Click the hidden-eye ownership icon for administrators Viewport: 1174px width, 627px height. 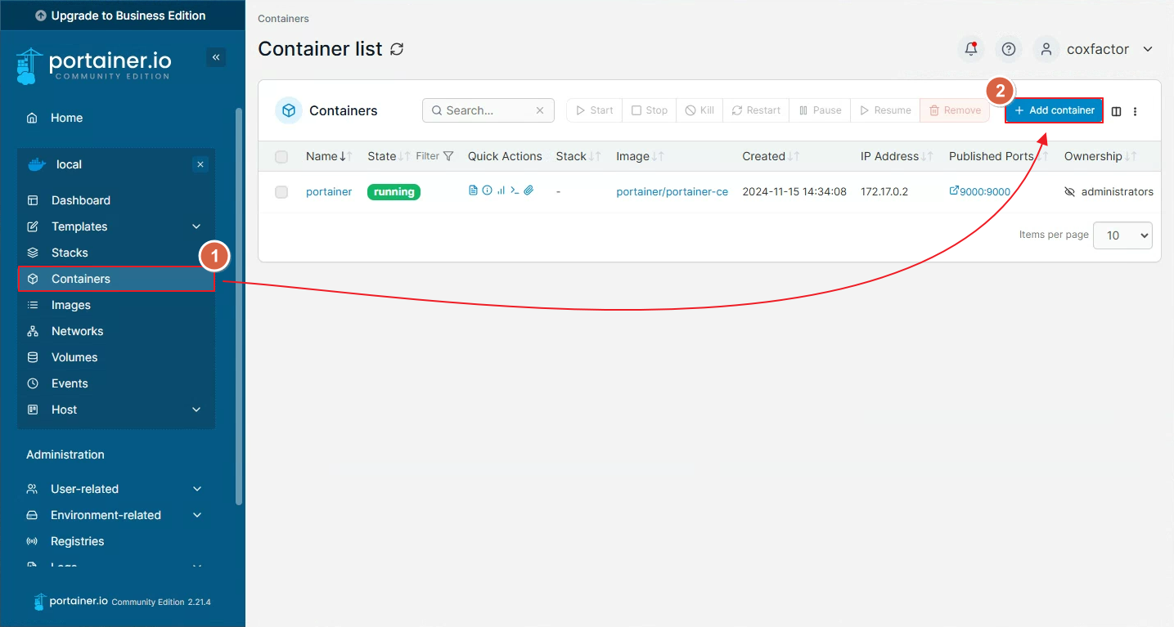[x=1069, y=192]
